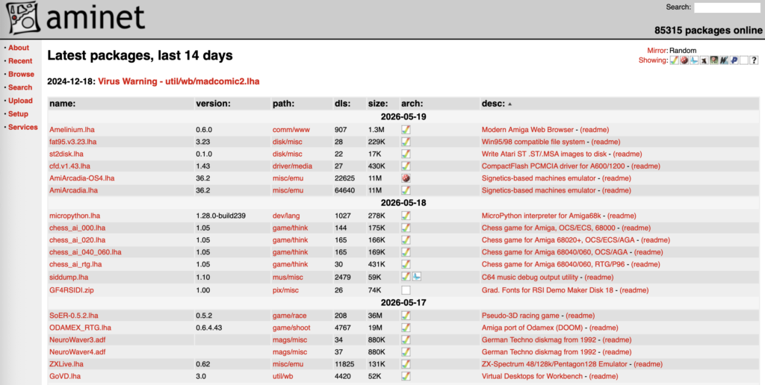Click the sort arrow beside the desc column header
The width and height of the screenshot is (765, 385).
510,104
